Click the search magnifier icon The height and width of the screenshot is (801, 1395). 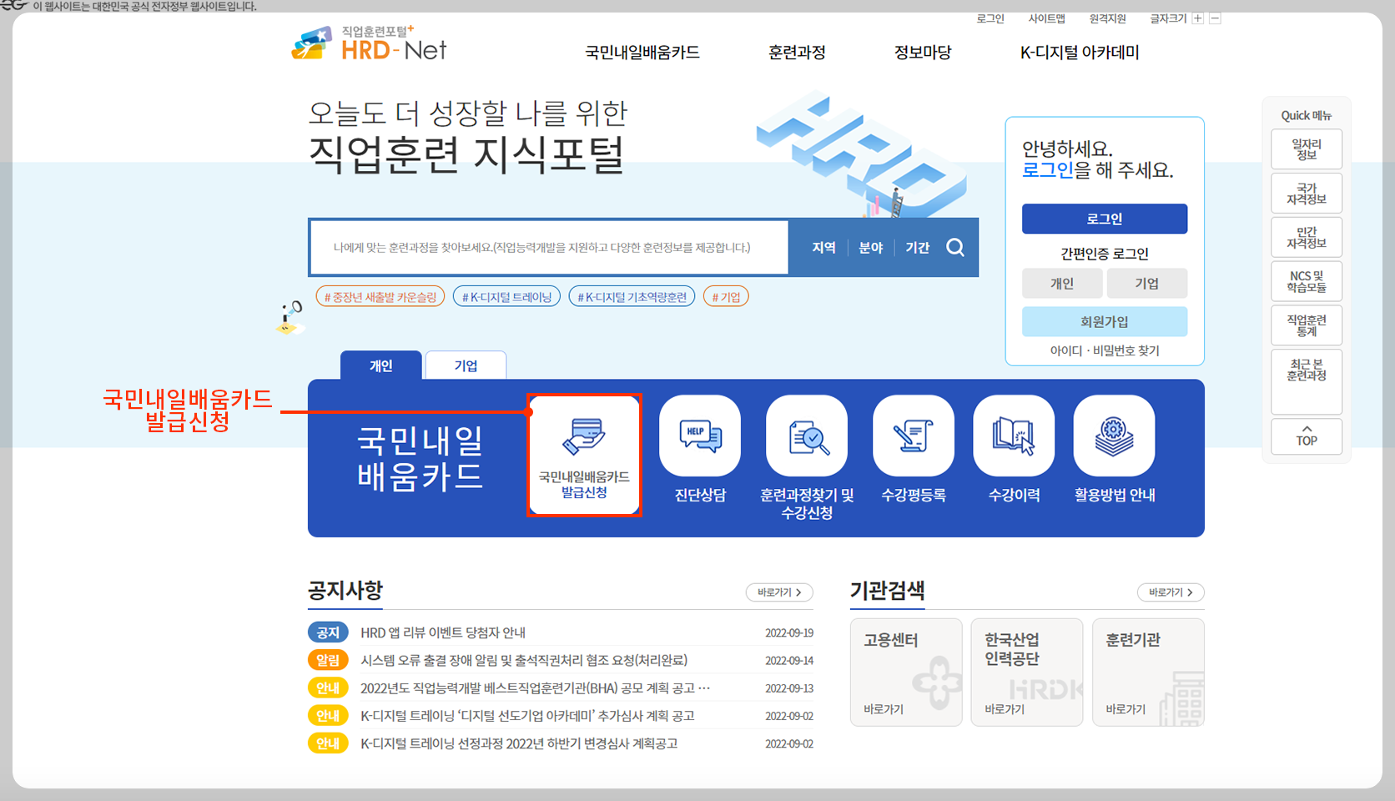tap(955, 247)
